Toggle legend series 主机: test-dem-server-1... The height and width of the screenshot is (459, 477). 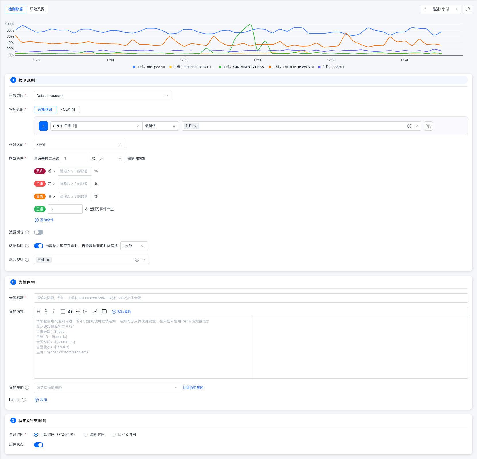click(192, 67)
